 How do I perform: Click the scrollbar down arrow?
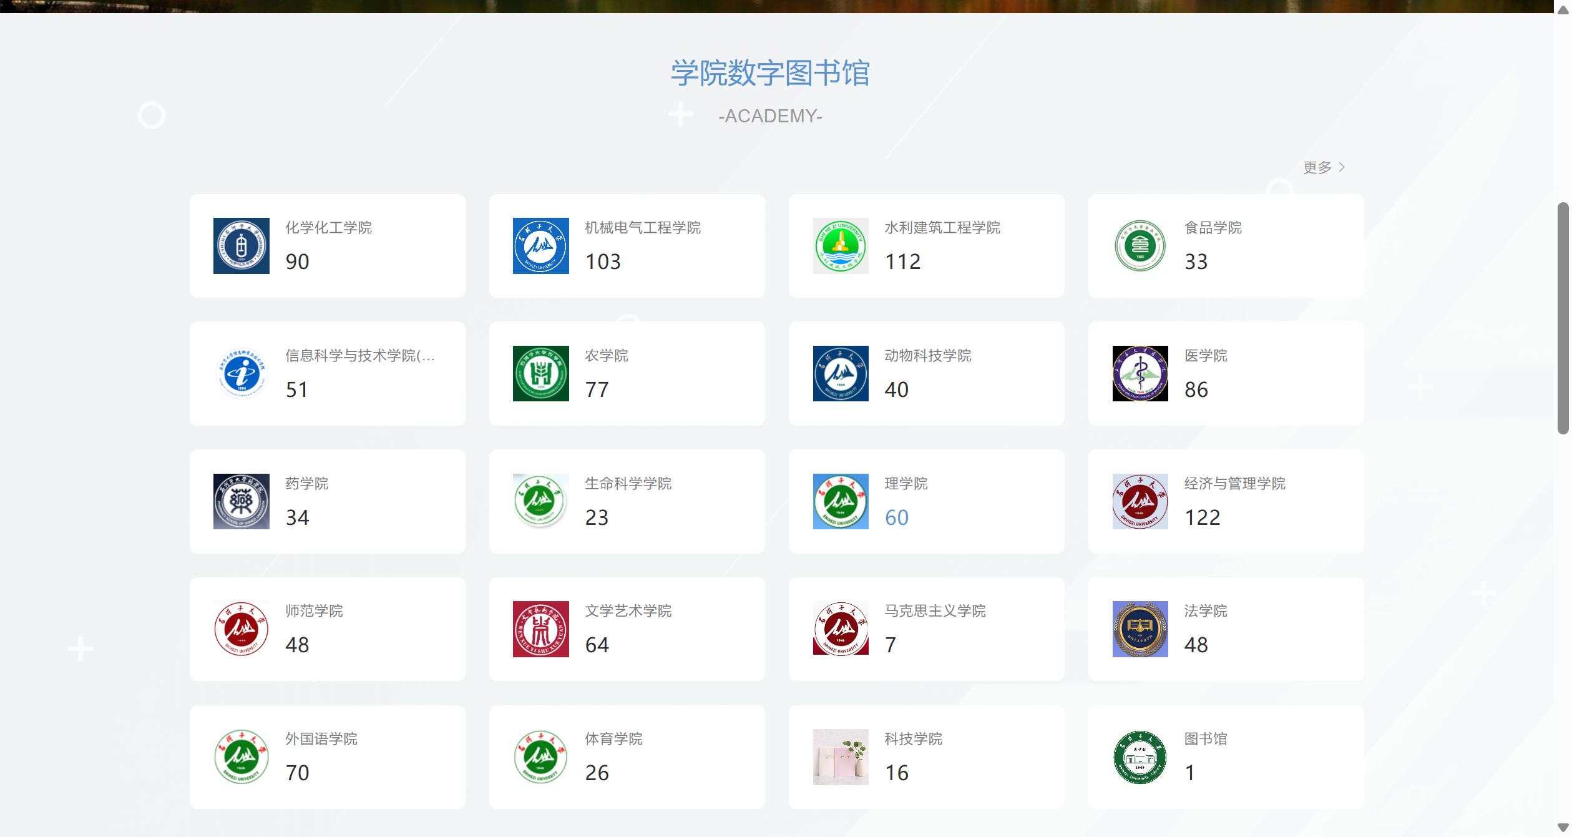click(x=1563, y=828)
